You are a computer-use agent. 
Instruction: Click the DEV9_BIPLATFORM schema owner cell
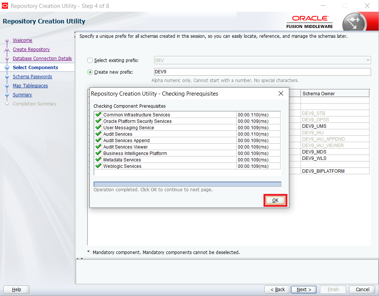335,171
